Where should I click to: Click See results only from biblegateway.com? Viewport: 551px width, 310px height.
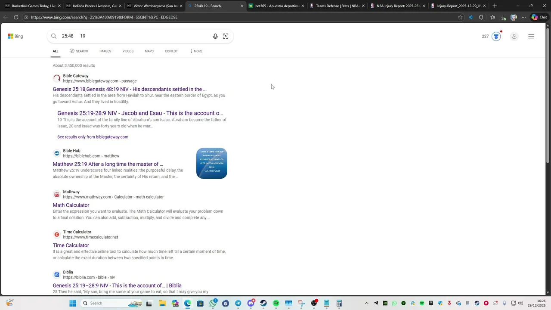(x=93, y=137)
